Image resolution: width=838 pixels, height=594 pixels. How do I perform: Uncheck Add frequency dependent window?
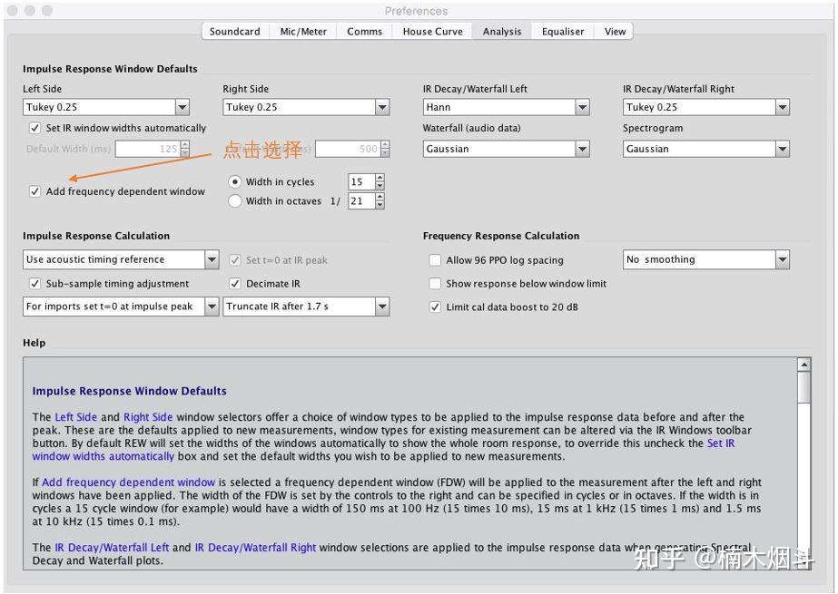click(35, 191)
